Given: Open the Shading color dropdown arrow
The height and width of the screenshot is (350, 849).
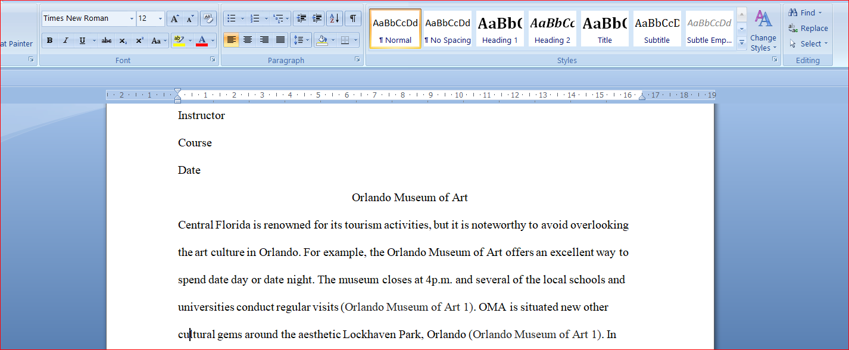Looking at the screenshot, I should [333, 40].
